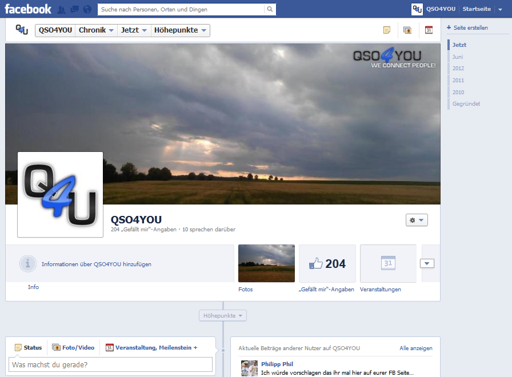
Task: Open Höhepunkte timeline filter dropdown
Action: click(223, 316)
